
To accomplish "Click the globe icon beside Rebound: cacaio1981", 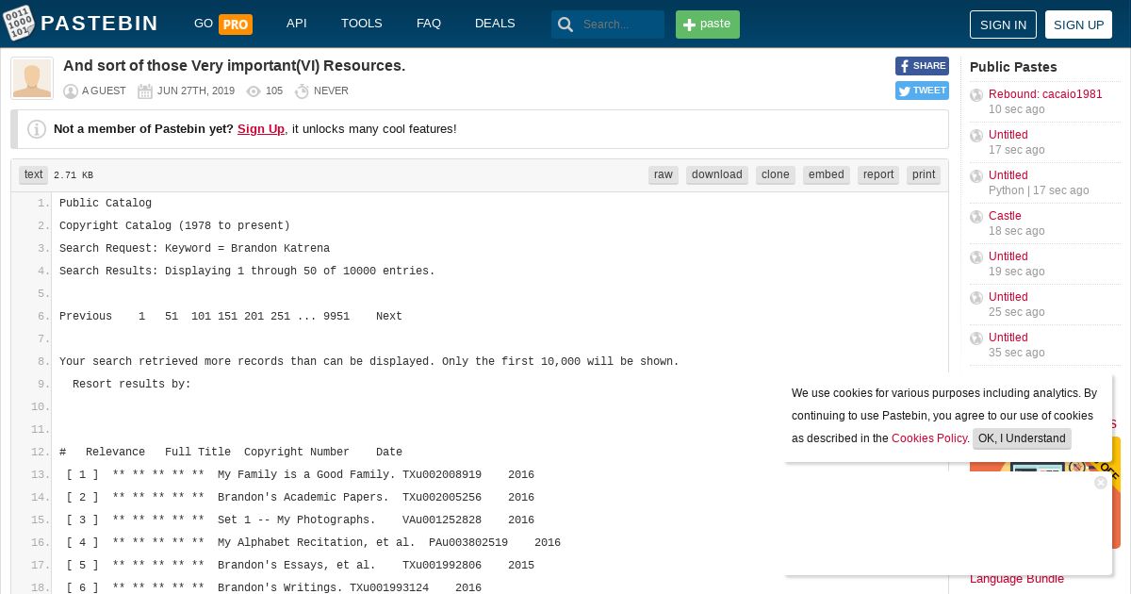I will (976, 95).
